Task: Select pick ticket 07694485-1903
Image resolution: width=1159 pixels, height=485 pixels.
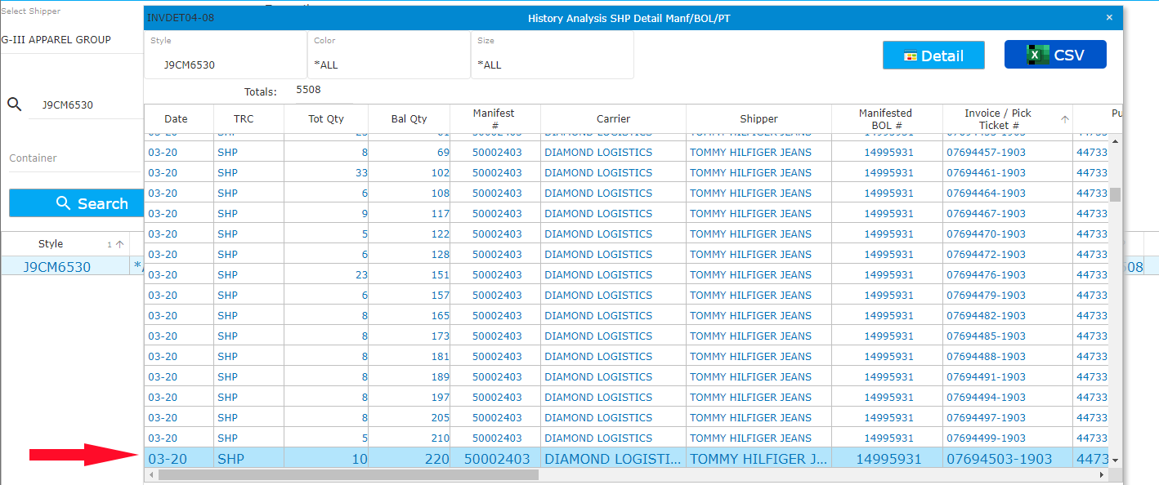Action: [x=986, y=336]
